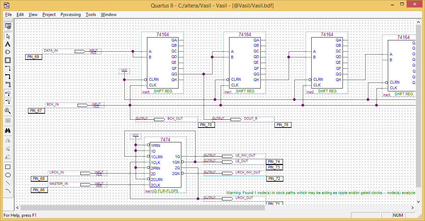Viewport: 425px width, 221px height.
Task: Select the 7474 flip-flop symbol title
Action: pyautogui.click(x=165, y=140)
